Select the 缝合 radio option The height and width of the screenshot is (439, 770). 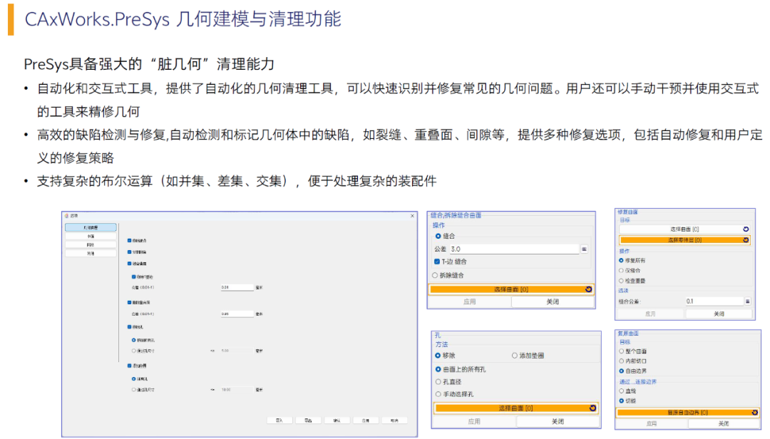pos(438,236)
